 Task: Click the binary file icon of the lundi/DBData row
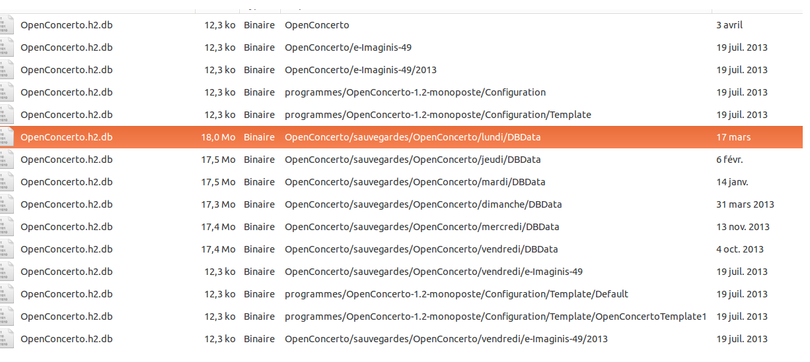coord(6,137)
